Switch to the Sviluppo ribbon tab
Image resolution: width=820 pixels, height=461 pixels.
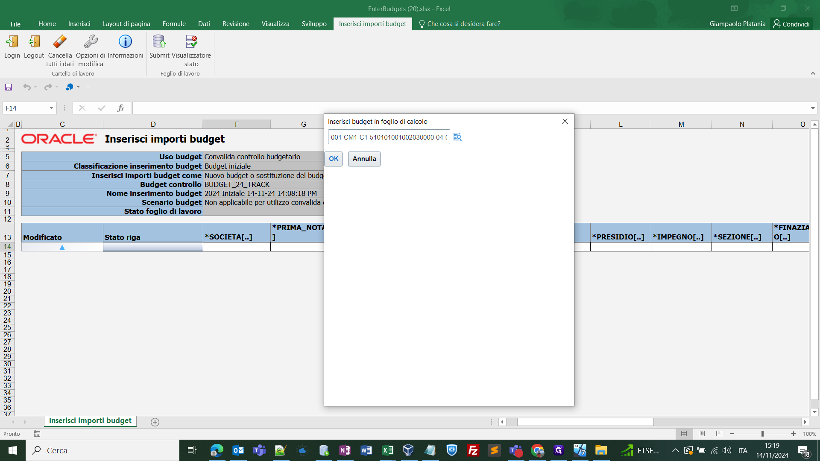click(x=314, y=24)
